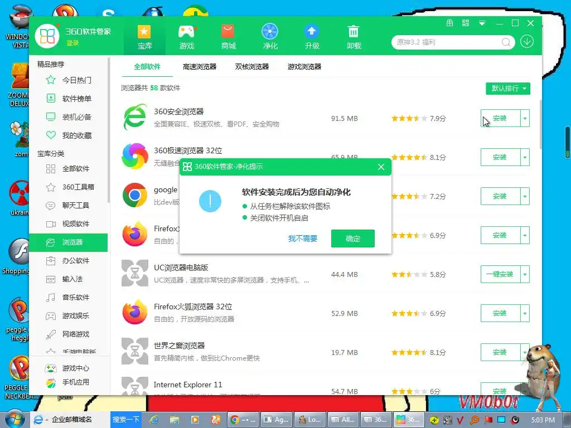Install 360安全浏览器

pos(500,118)
